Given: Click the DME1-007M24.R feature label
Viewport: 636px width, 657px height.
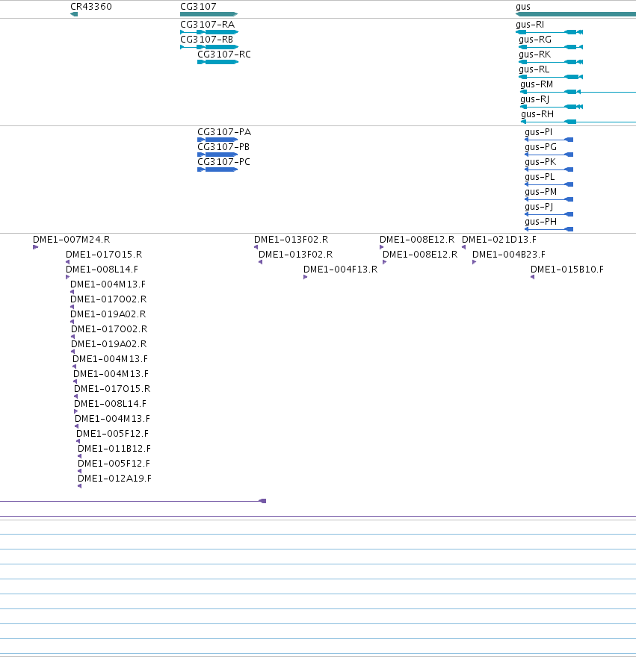Looking at the screenshot, I should (x=71, y=240).
